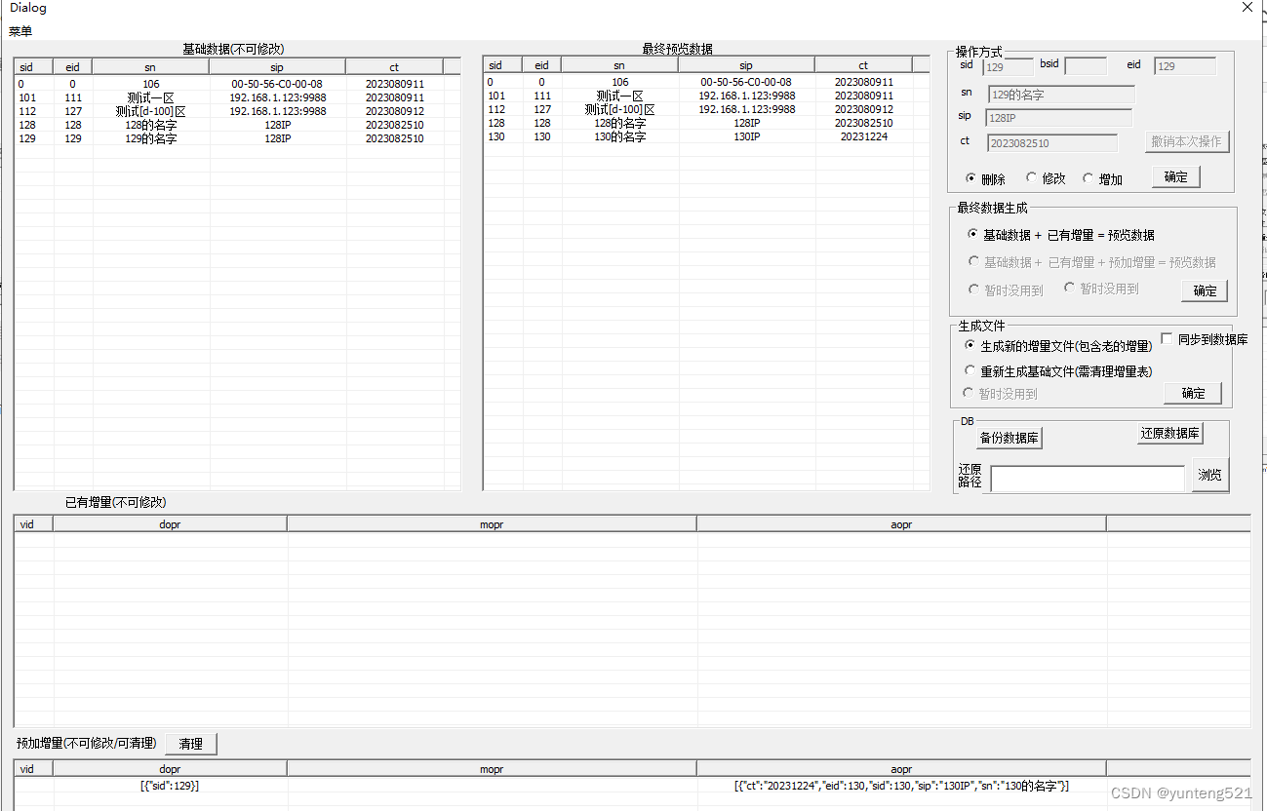Click dopr column header in 已有增量 table

coord(170,524)
